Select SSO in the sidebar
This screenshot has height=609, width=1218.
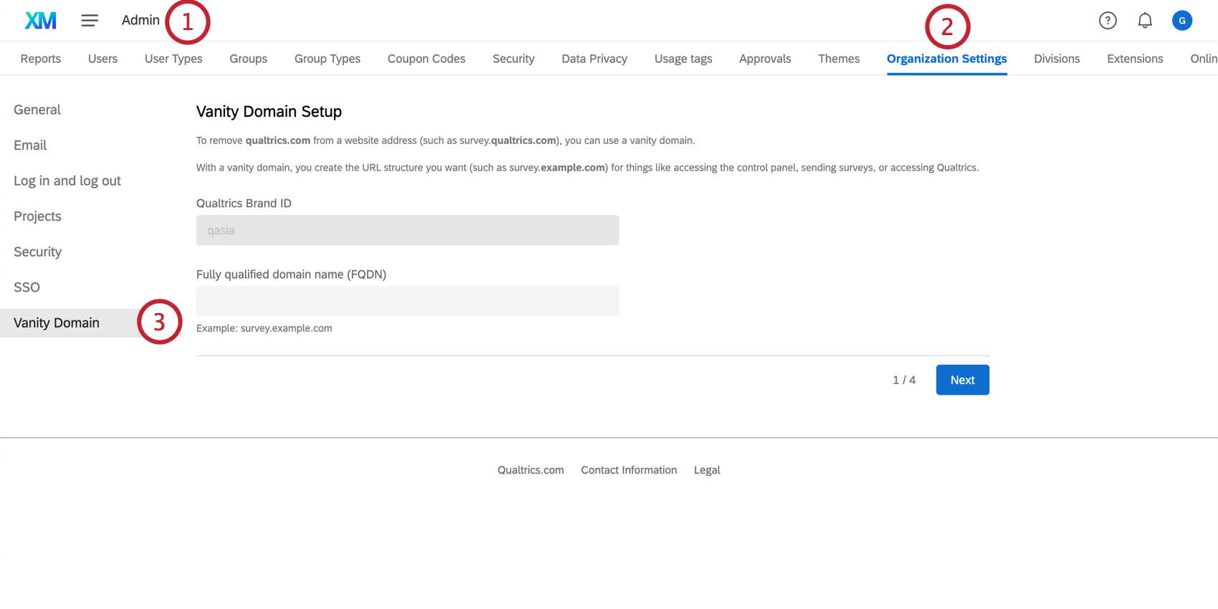pos(27,287)
